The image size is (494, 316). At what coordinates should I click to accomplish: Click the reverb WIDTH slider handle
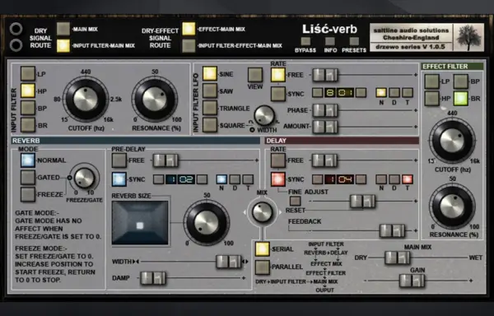(x=229, y=262)
